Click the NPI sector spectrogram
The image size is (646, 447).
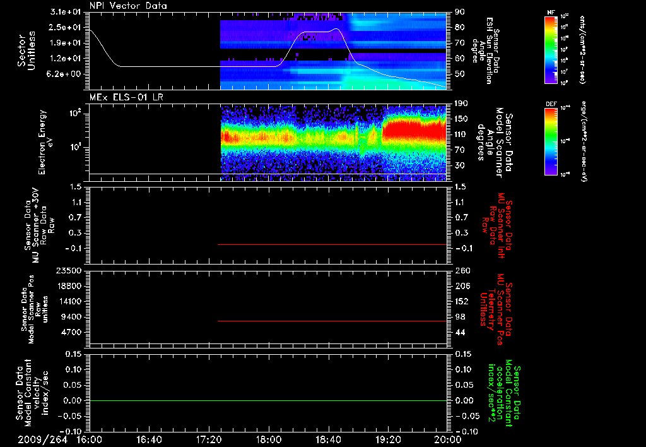333,51
